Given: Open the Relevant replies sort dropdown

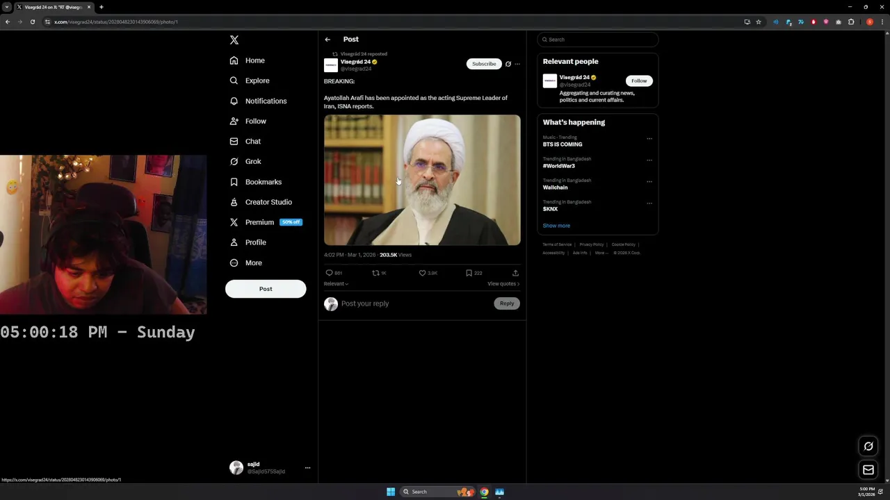Looking at the screenshot, I should pos(336,283).
